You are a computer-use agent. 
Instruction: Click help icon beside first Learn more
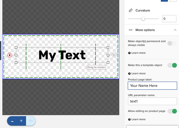tap(129, 53)
